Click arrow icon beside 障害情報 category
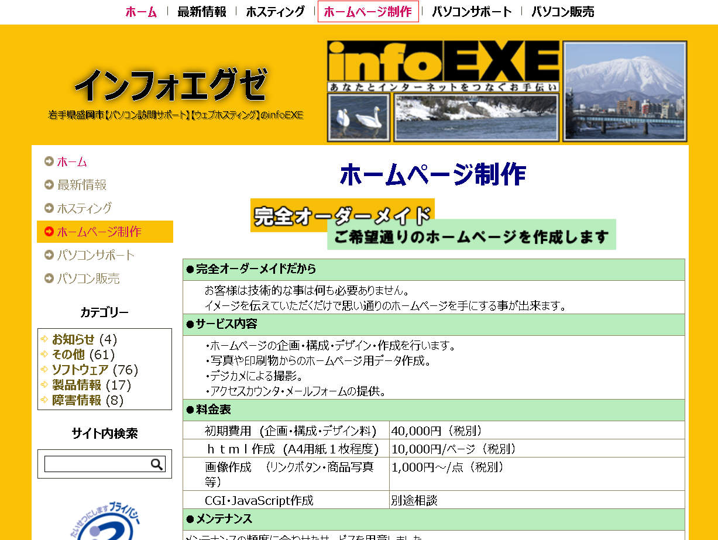The image size is (718, 540). tap(44, 401)
